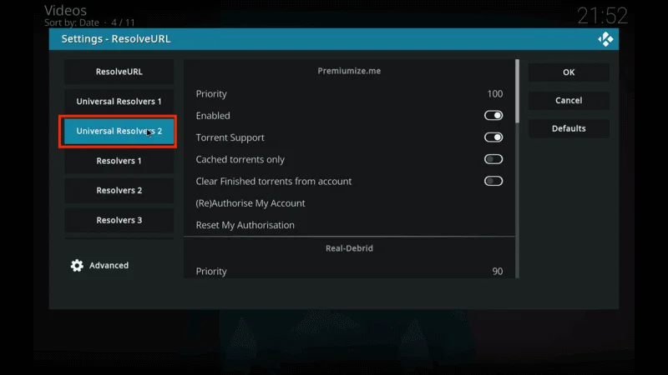Open the ResolveURL settings tab
The width and height of the screenshot is (668, 375).
pyautogui.click(x=119, y=72)
